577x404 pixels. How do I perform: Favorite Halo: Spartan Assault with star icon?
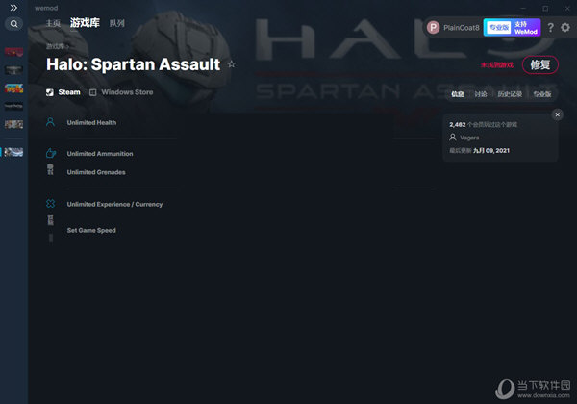231,64
